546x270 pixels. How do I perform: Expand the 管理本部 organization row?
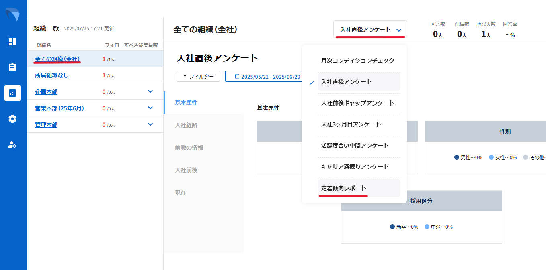point(150,124)
